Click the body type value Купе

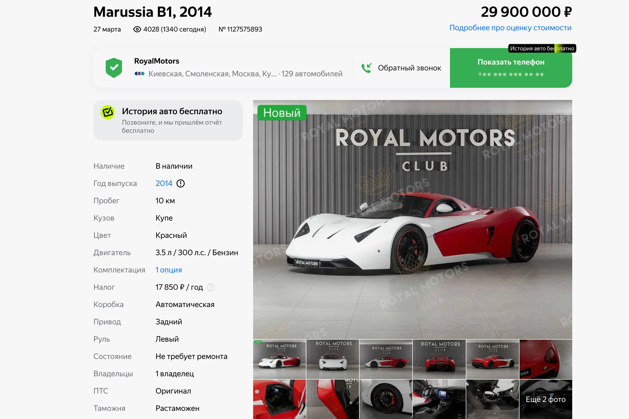pyautogui.click(x=164, y=218)
